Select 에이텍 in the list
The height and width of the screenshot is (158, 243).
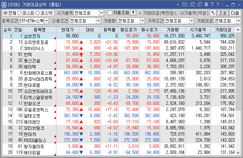click(30, 67)
